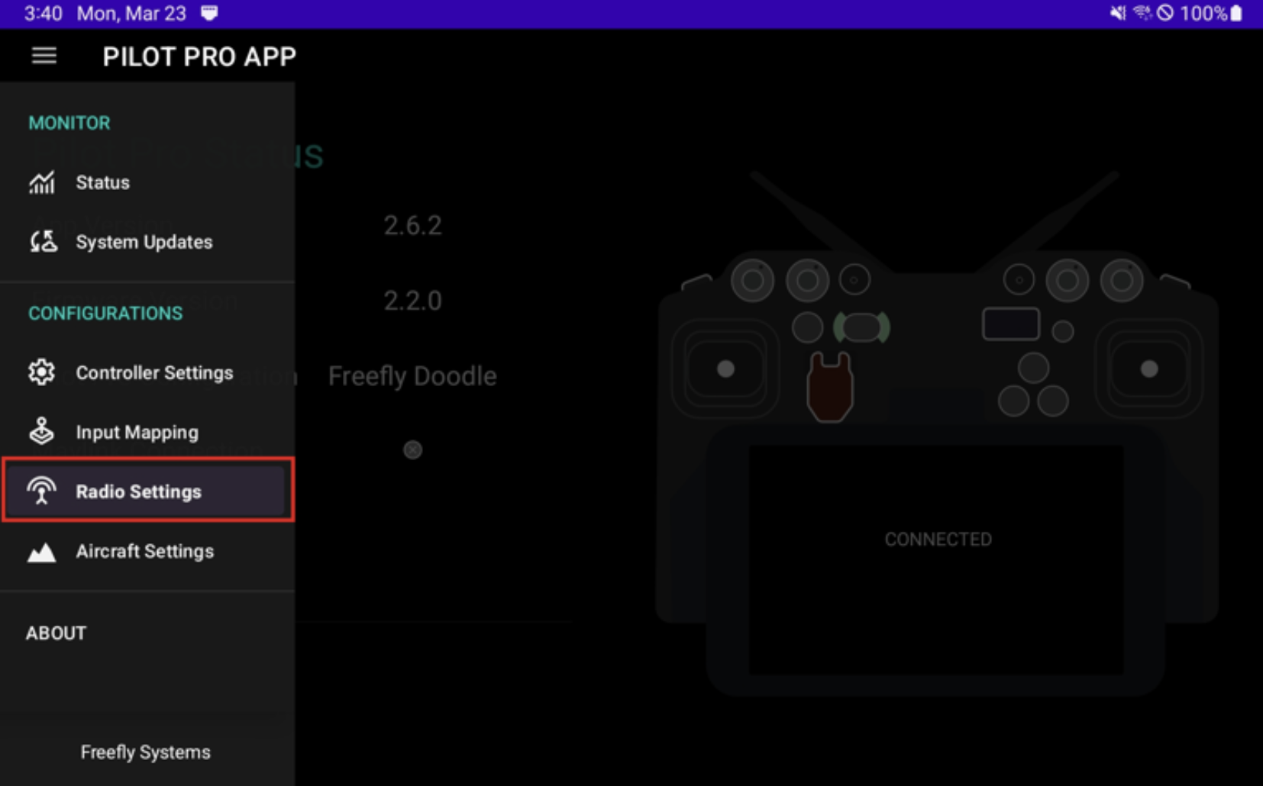The image size is (1263, 786).
Task: Click the red toggle switch on controller
Action: click(829, 387)
